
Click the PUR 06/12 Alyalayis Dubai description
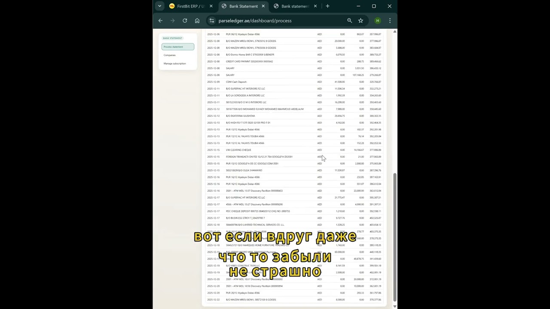click(243, 34)
